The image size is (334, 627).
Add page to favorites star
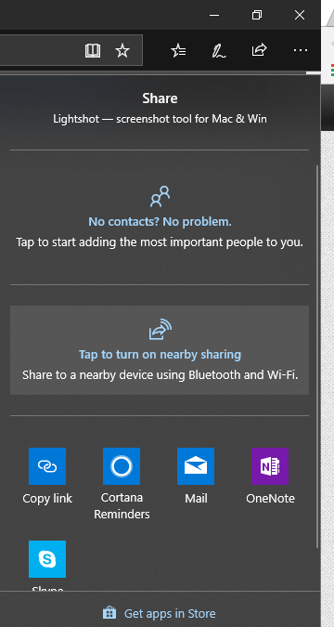click(122, 50)
